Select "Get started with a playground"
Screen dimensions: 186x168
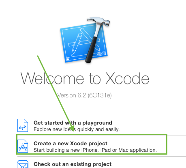(x=73, y=123)
